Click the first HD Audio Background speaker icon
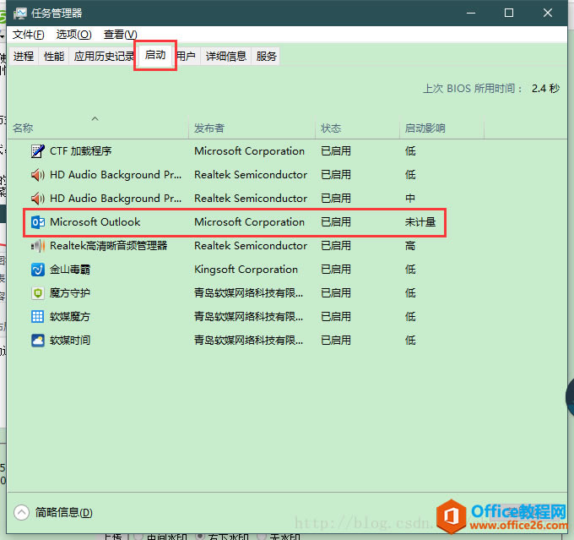This screenshot has height=540, width=574. click(x=37, y=175)
